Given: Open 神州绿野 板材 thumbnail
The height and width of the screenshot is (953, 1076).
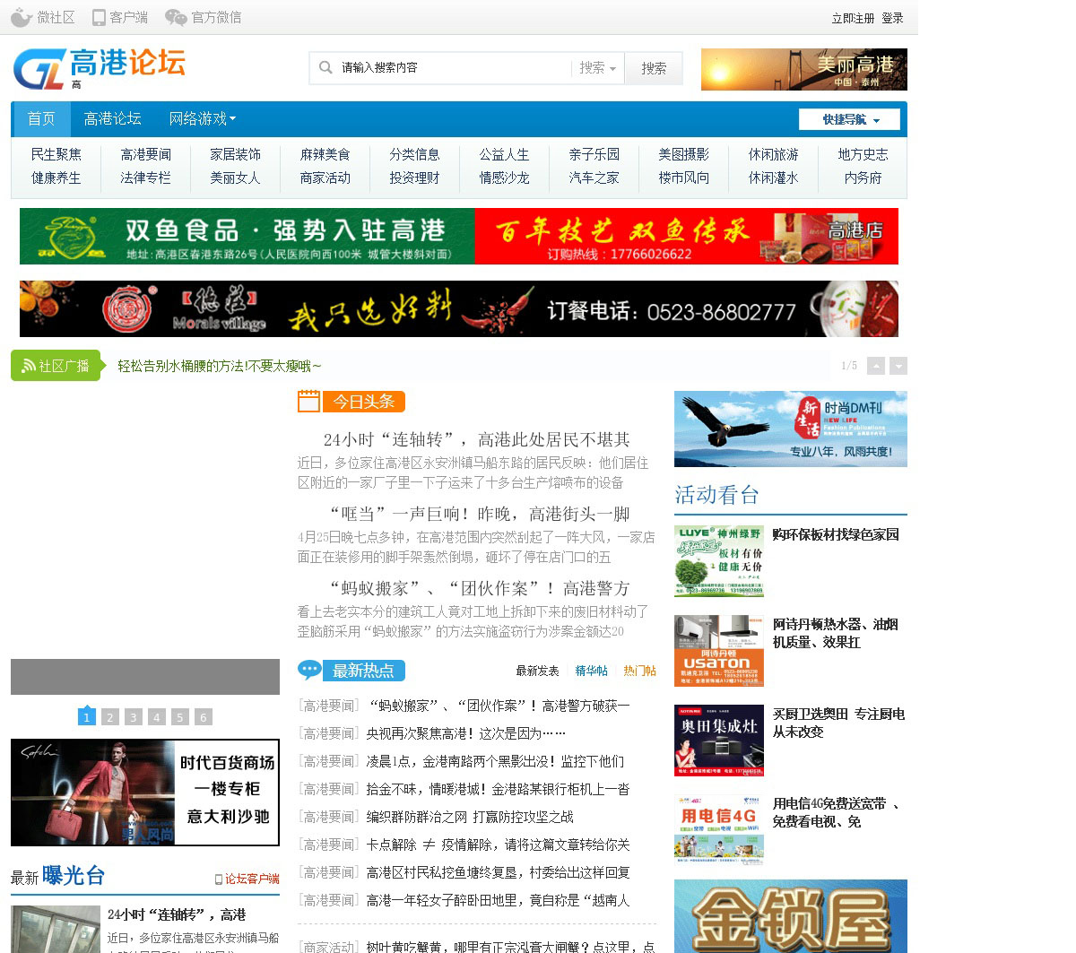Looking at the screenshot, I should click(x=719, y=561).
